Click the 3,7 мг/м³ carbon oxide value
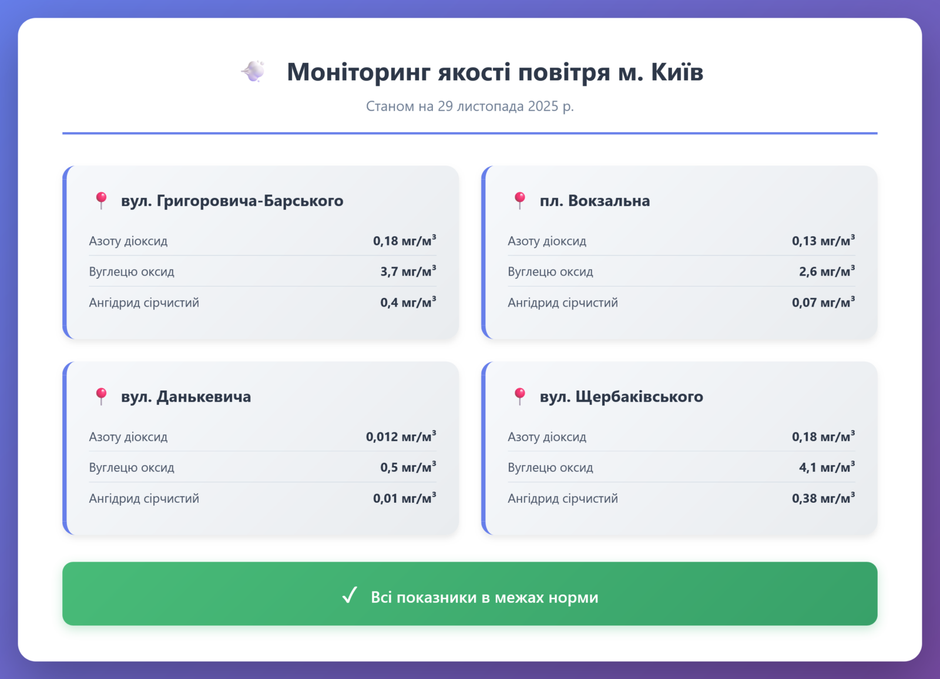940x679 pixels. tap(408, 271)
